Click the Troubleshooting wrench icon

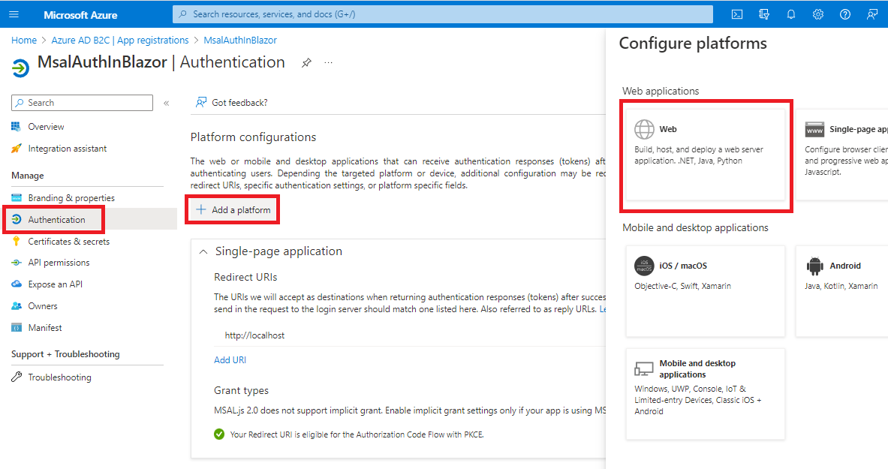pyautogui.click(x=17, y=377)
